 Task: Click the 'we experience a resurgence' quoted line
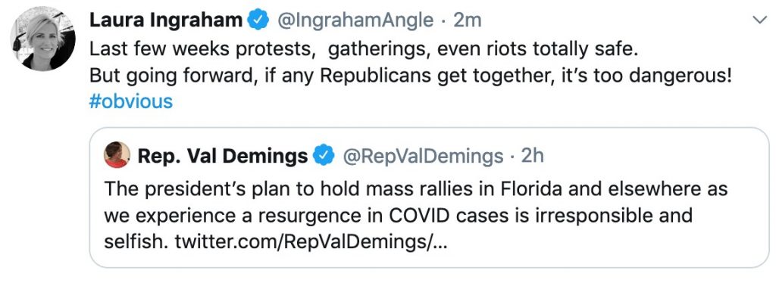pos(399,216)
